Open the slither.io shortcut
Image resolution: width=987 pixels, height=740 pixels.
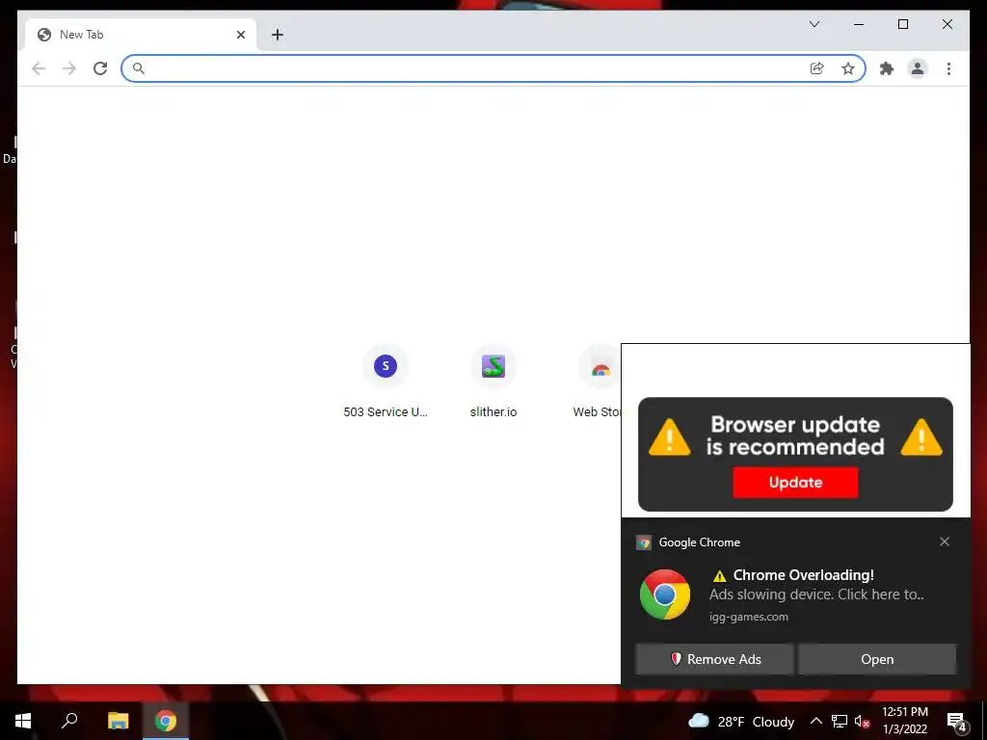(493, 383)
